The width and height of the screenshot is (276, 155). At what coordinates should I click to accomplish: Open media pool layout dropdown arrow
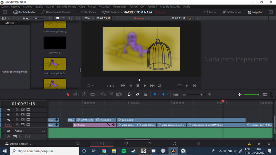click(8, 18)
